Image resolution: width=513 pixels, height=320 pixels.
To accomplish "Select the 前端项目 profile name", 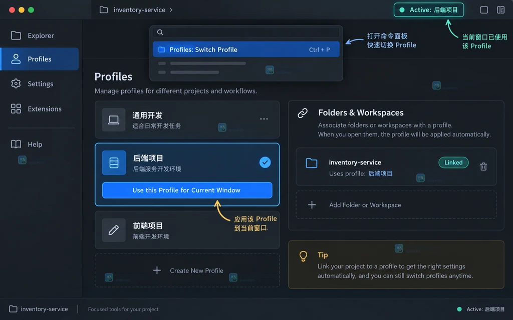I will coord(148,225).
